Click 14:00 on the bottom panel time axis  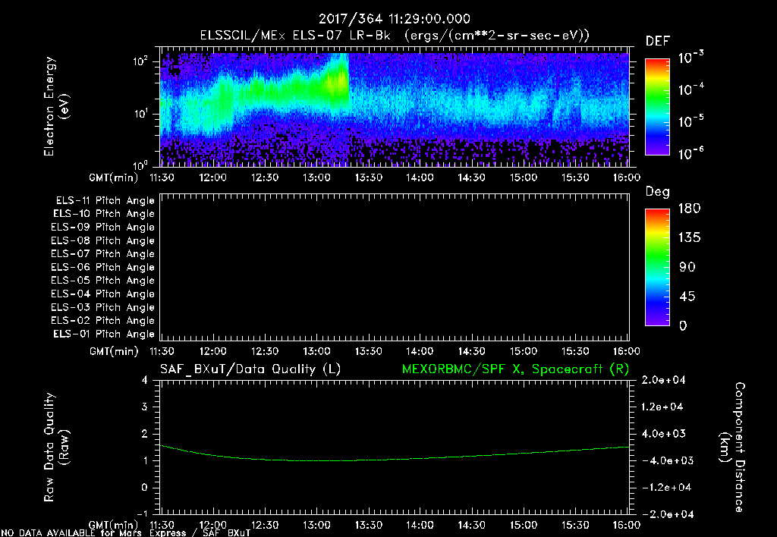[x=420, y=525]
